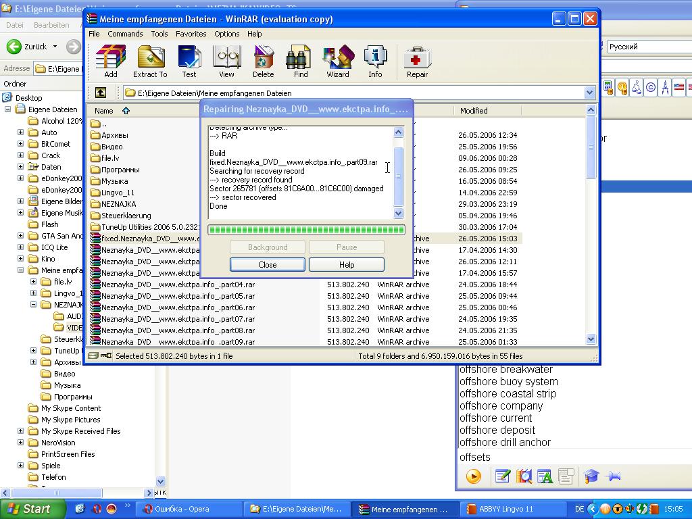Expand the Spiele folder node
Screen dimensions: 692x519
tap(21, 465)
